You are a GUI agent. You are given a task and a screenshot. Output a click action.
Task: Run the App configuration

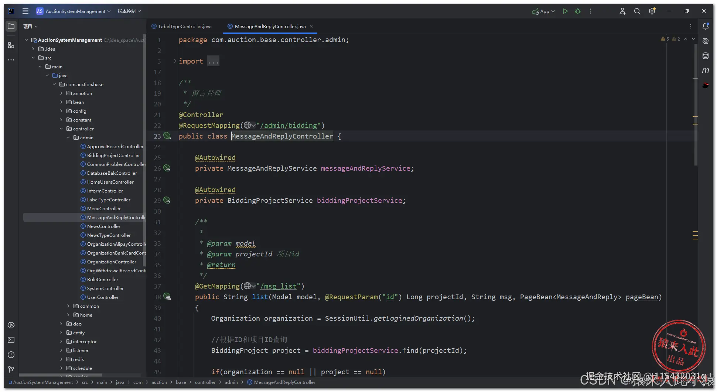(x=565, y=11)
